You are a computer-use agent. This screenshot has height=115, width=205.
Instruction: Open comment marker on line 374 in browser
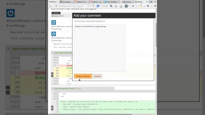(52, 73)
